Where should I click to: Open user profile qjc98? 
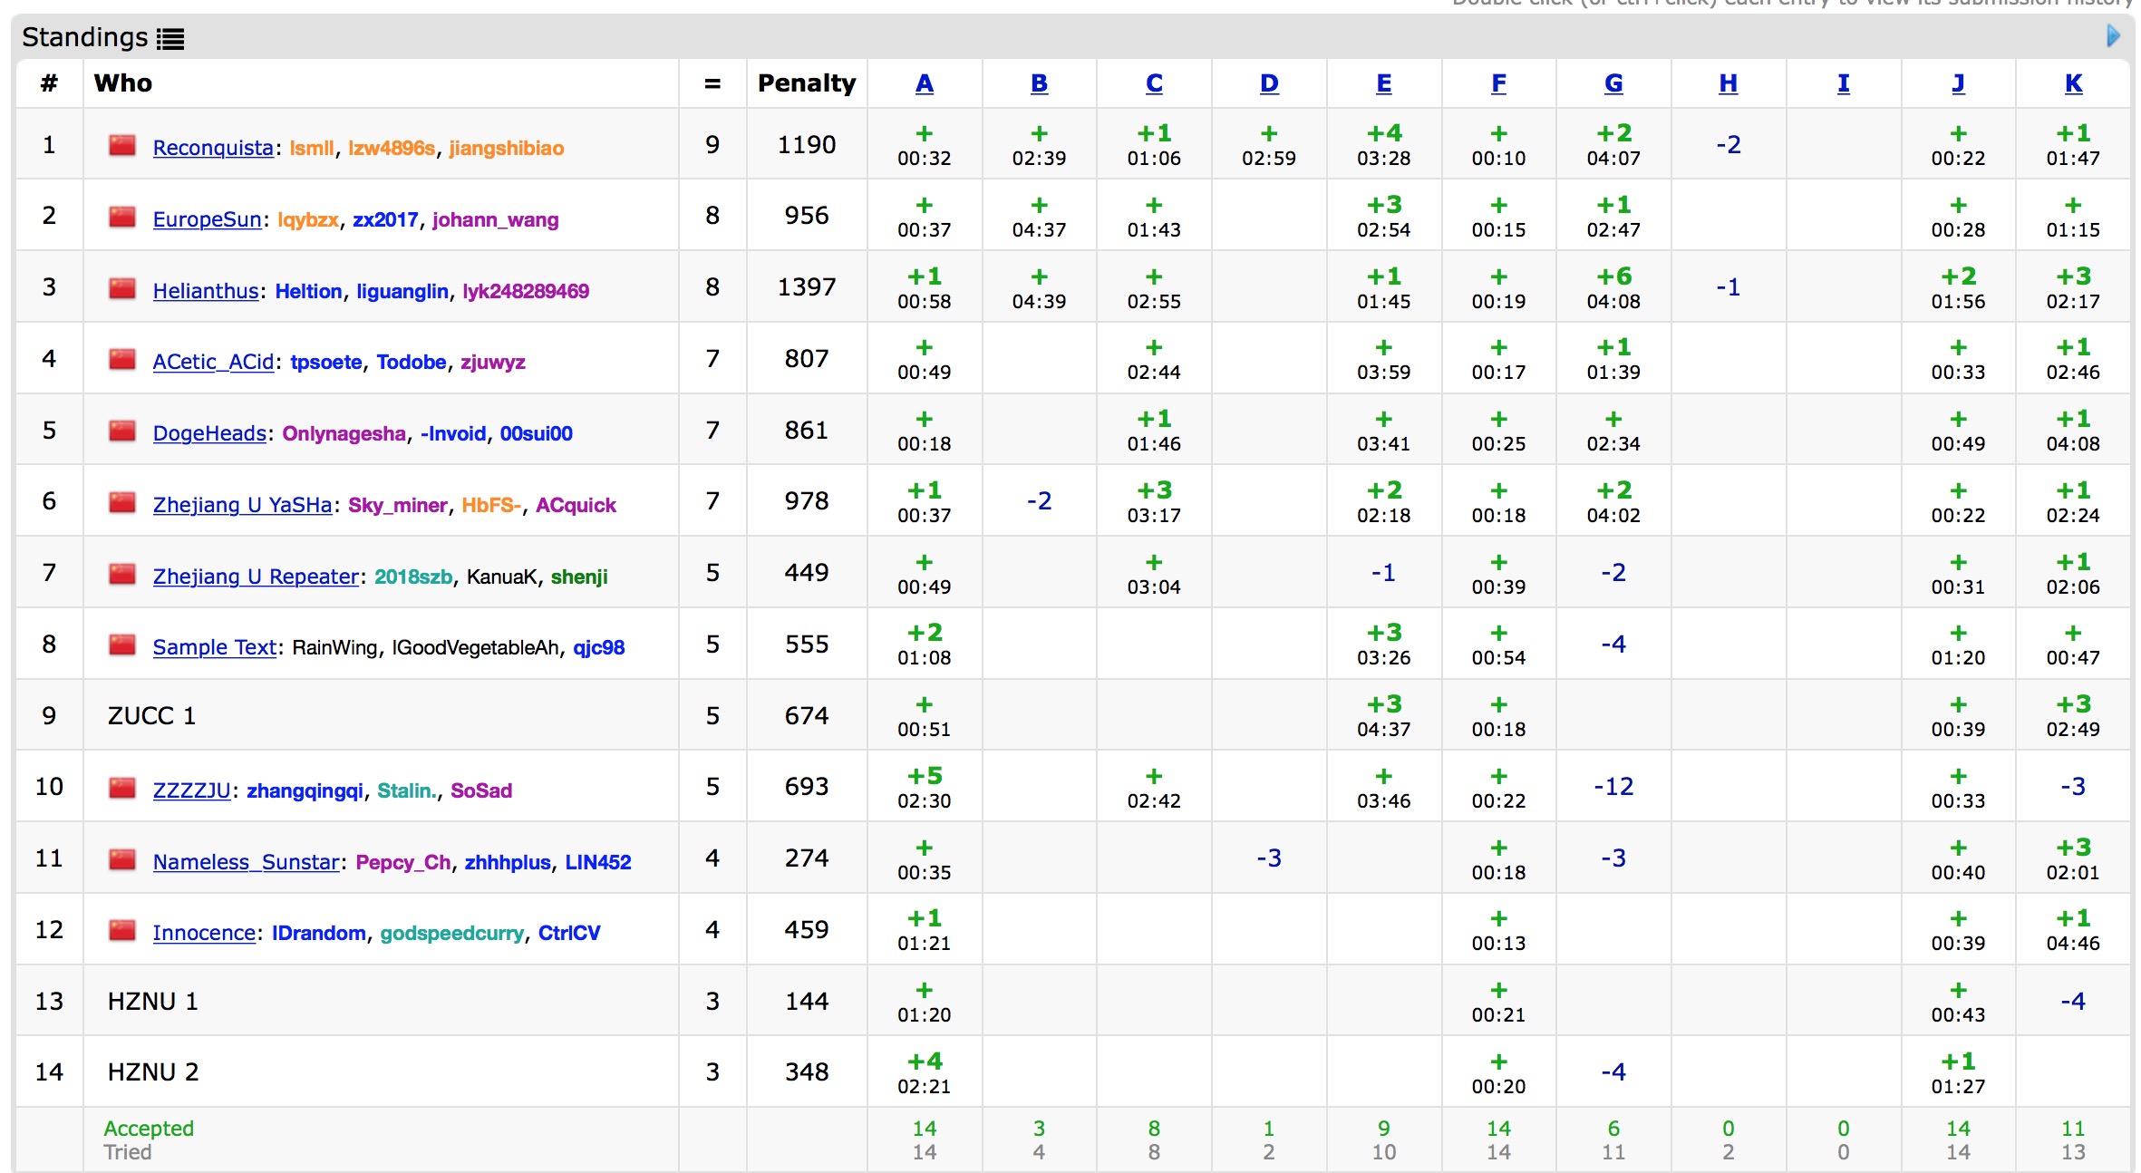pyautogui.click(x=598, y=648)
